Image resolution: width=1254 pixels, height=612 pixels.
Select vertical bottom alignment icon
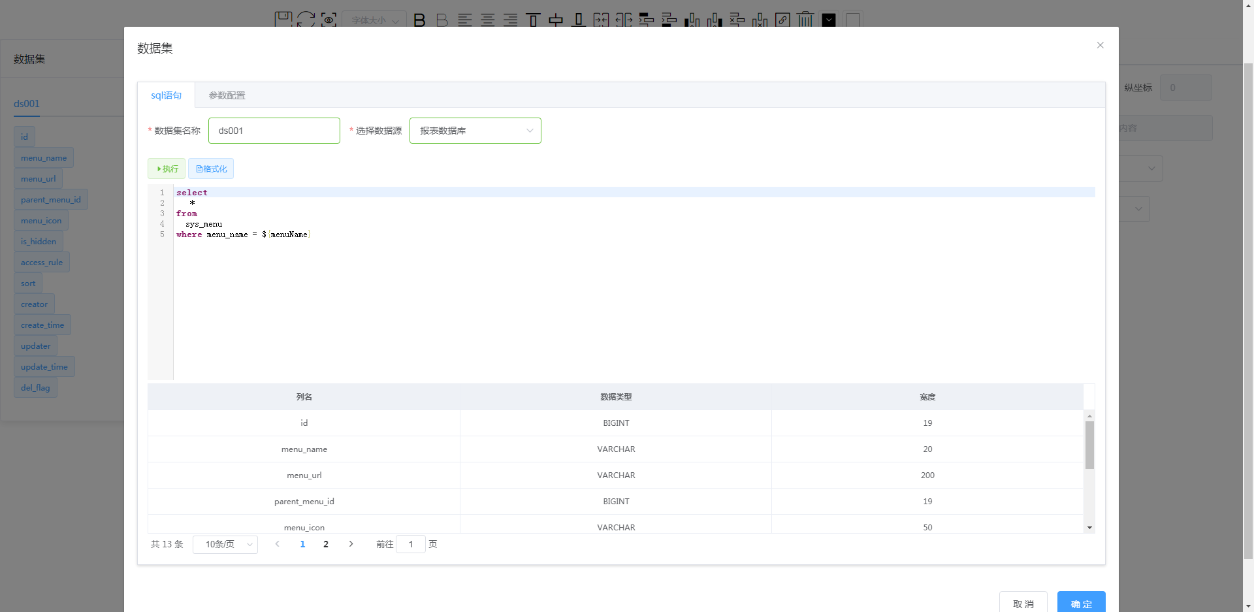point(579,20)
